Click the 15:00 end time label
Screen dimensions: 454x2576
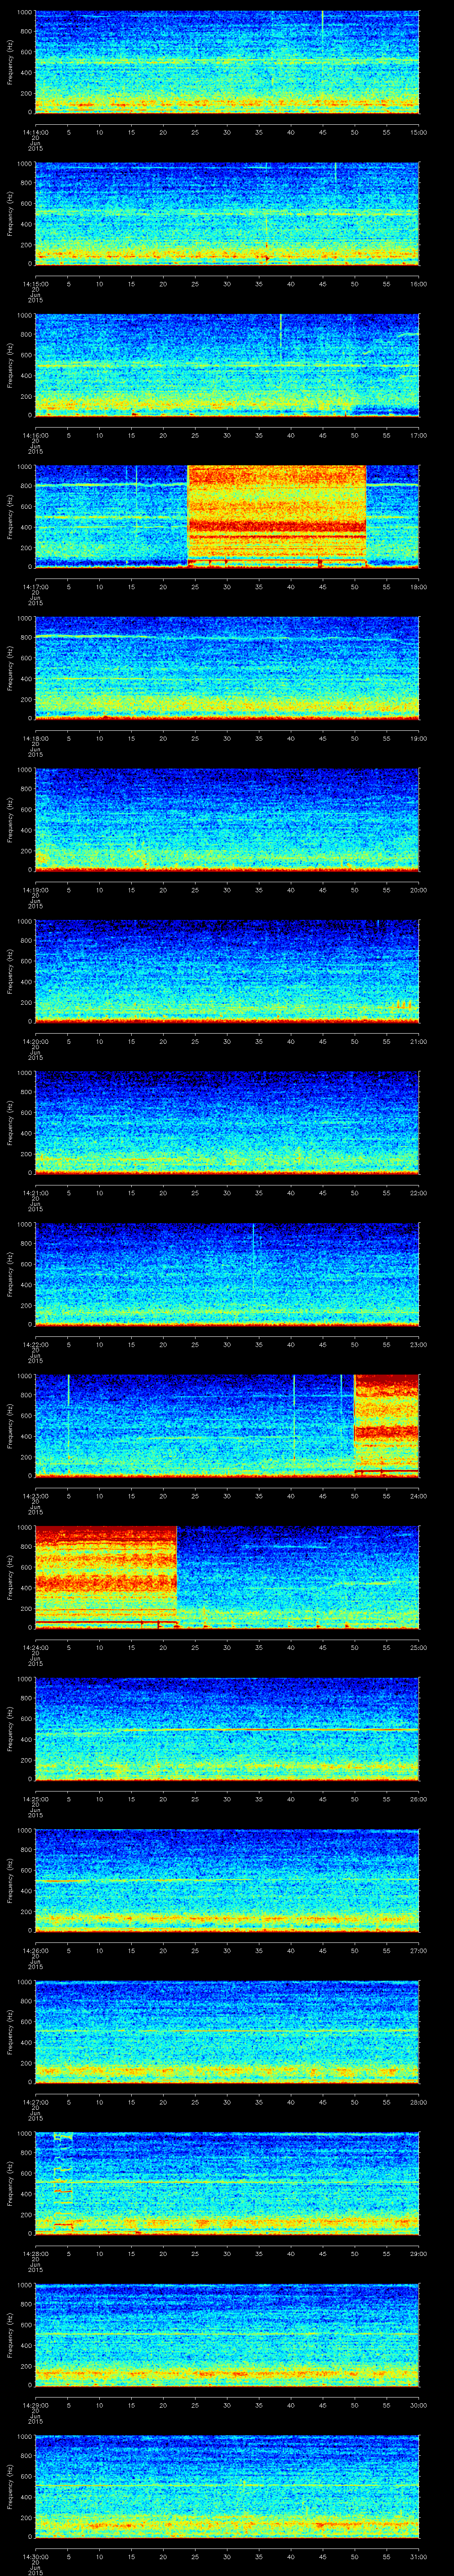418,132
